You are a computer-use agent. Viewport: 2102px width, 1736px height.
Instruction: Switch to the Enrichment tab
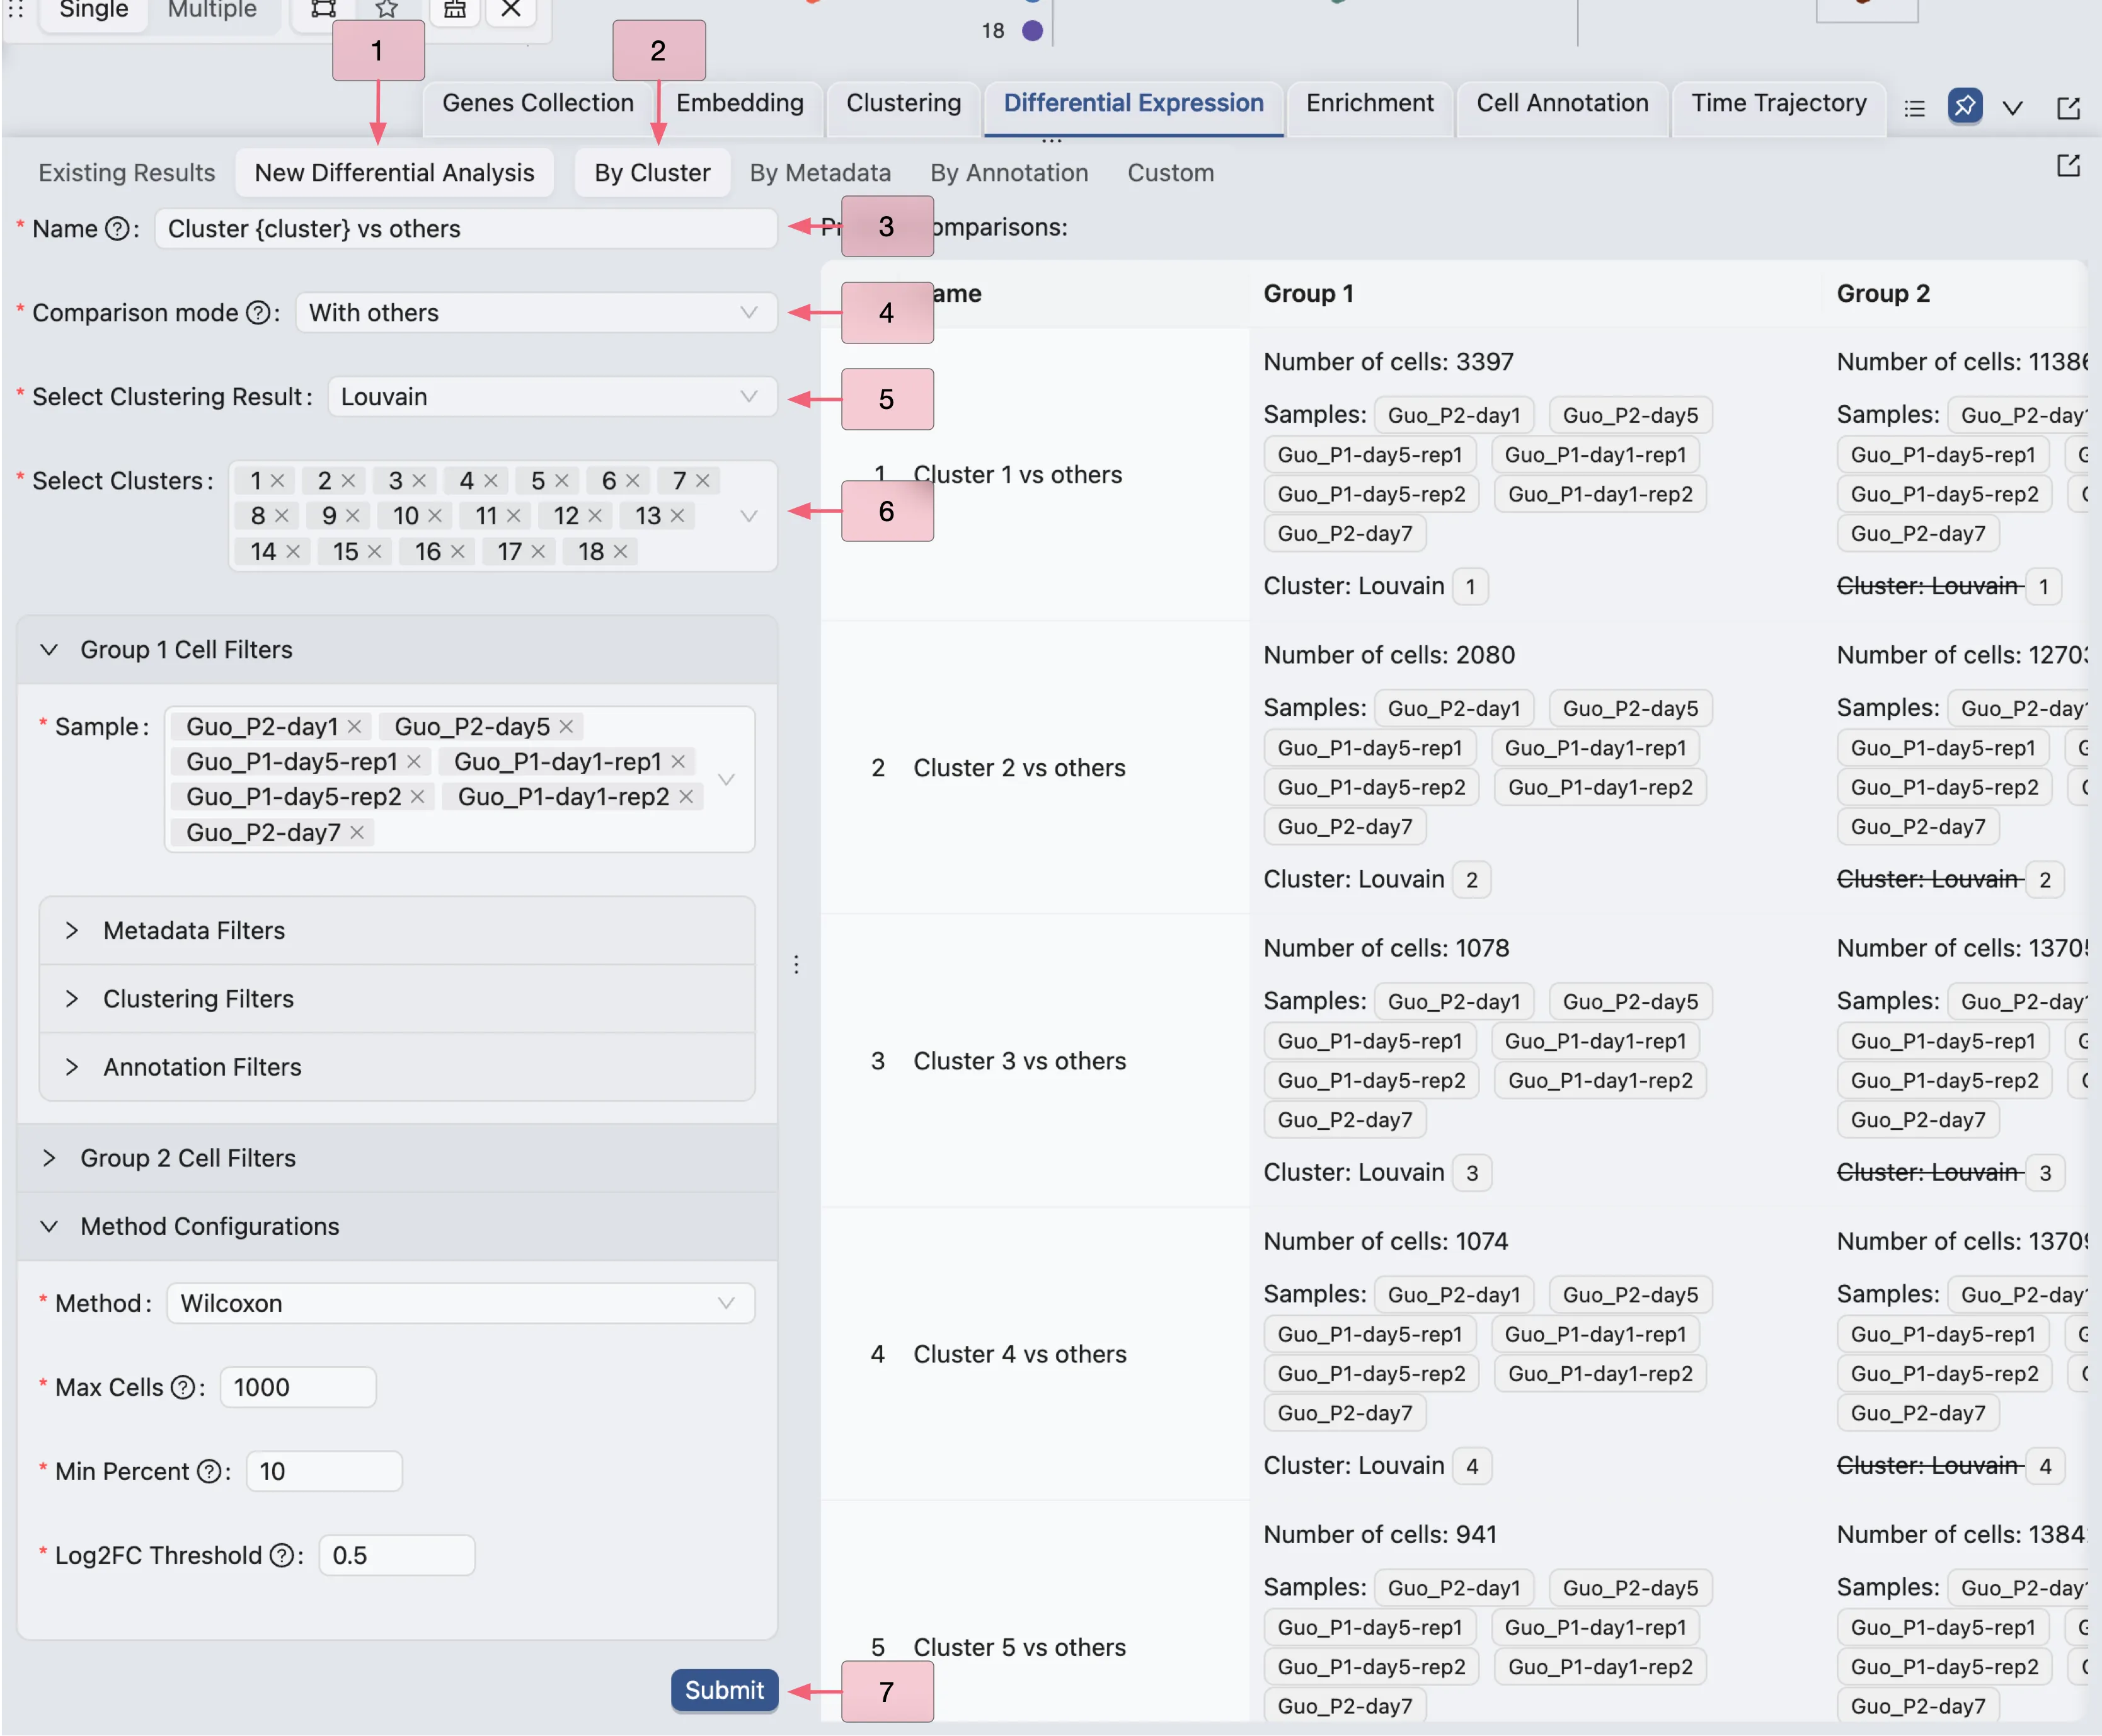click(1369, 103)
